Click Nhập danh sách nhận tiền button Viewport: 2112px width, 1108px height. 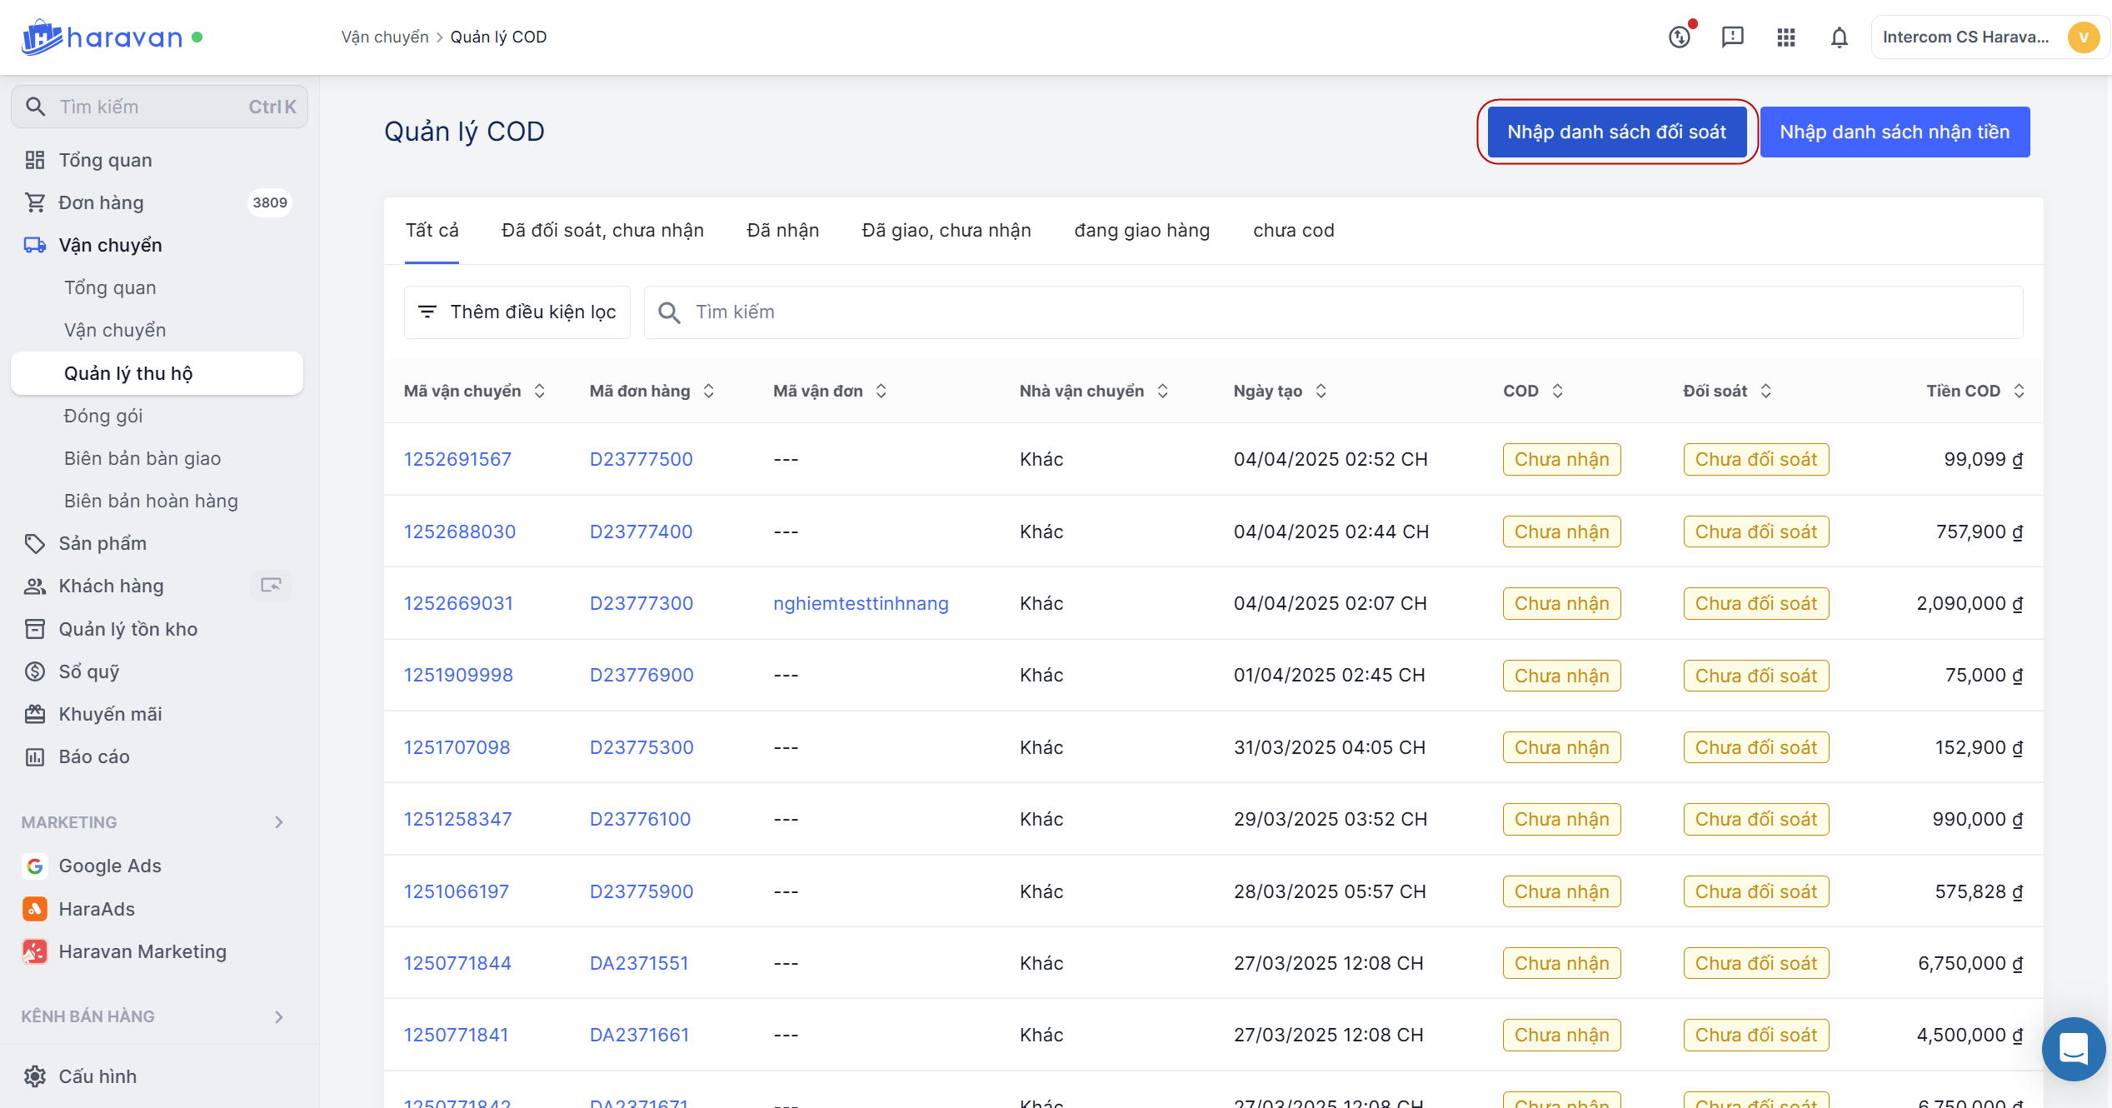1894,132
